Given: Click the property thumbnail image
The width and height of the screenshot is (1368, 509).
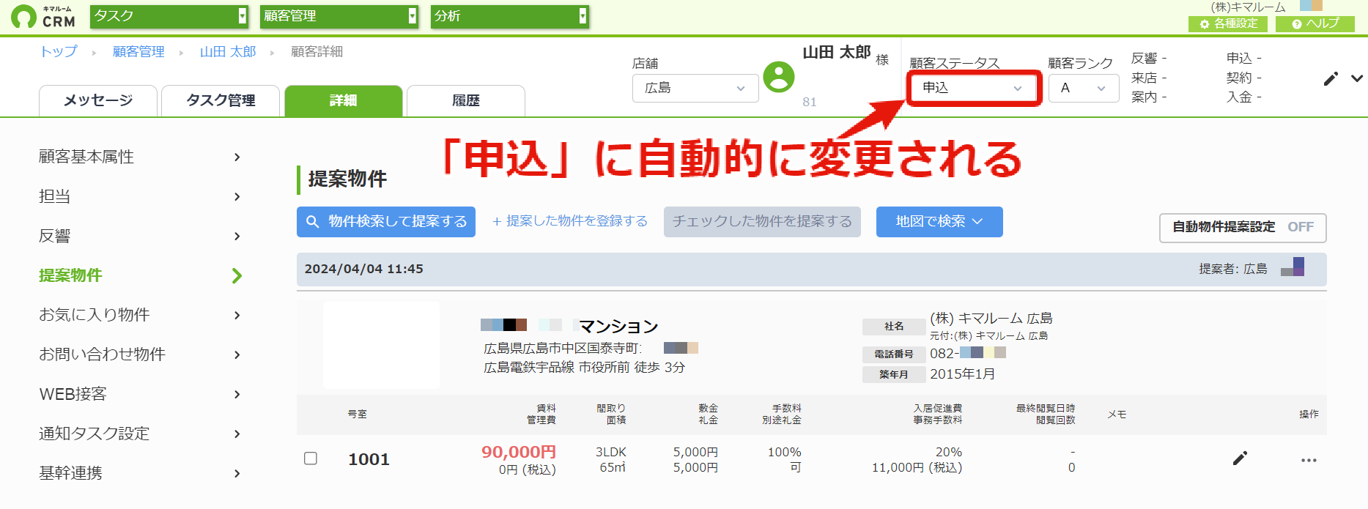Looking at the screenshot, I should click(x=381, y=344).
